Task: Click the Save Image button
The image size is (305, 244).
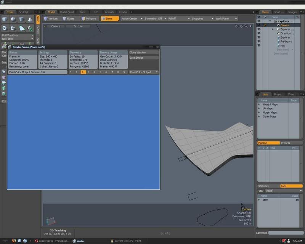Action: pos(144,58)
